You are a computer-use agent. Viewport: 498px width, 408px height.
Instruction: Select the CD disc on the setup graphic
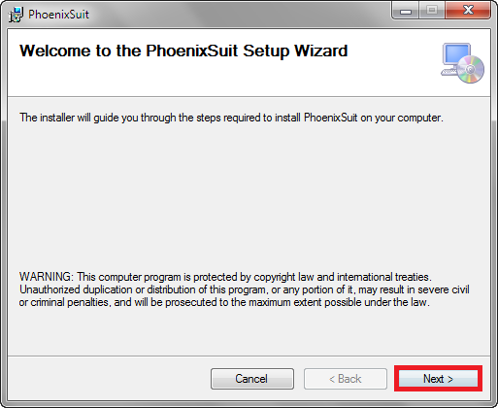(471, 69)
